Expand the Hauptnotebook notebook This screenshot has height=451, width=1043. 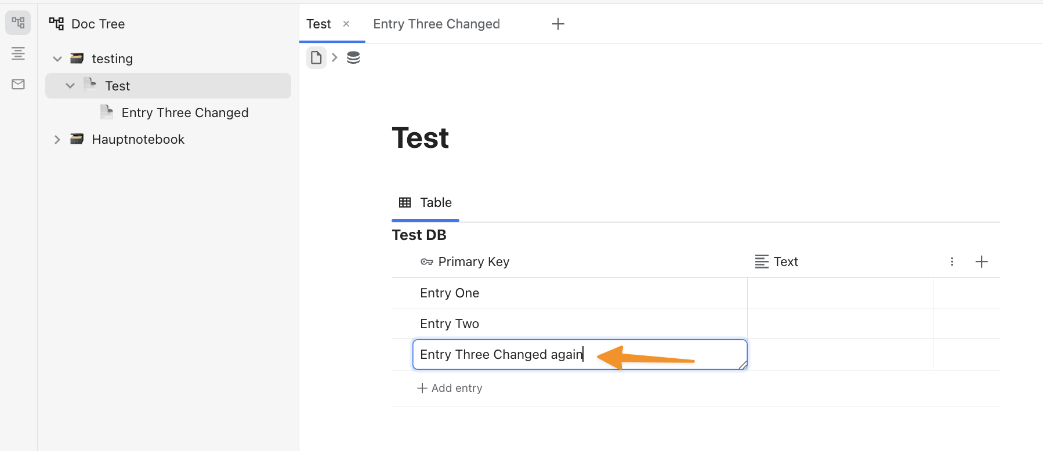coord(57,140)
